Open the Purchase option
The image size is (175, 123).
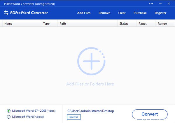pyautogui.click(x=140, y=13)
